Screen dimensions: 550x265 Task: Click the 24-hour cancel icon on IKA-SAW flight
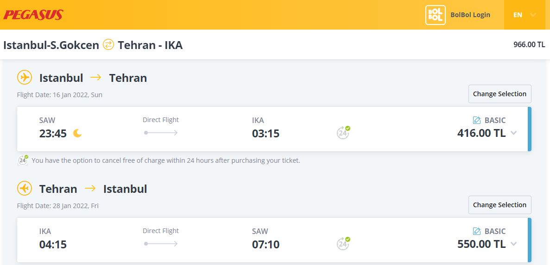pos(343,243)
